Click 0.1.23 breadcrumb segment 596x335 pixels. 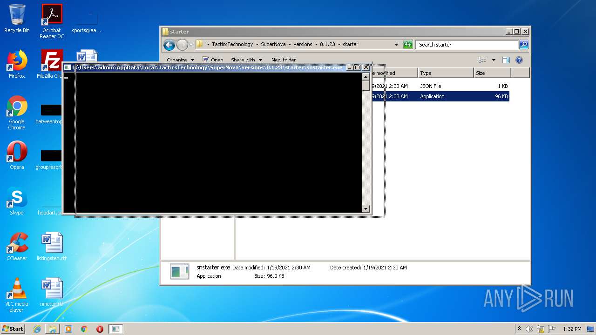tap(327, 45)
